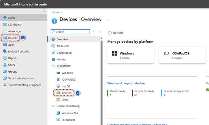The width and height of the screenshot is (209, 125).
Task: Collapse the By platform section chevron
Action: click(53, 66)
